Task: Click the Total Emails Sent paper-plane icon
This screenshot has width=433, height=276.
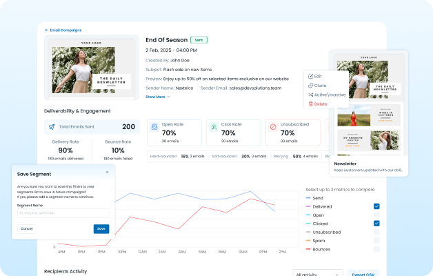Action: [x=50, y=127]
